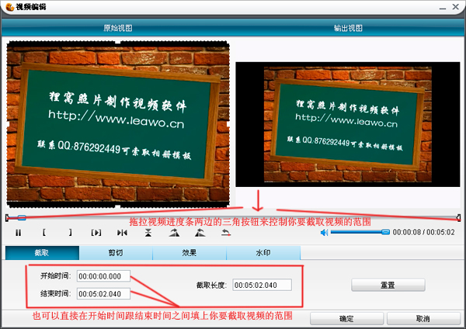Click the 输出视图 header
This screenshot has height=329, width=466.
click(x=348, y=28)
